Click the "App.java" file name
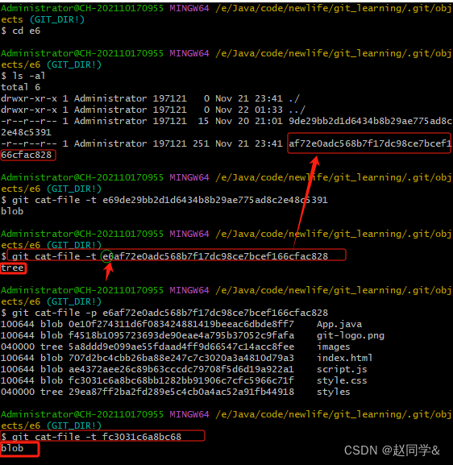The image size is (453, 465). coord(339,324)
